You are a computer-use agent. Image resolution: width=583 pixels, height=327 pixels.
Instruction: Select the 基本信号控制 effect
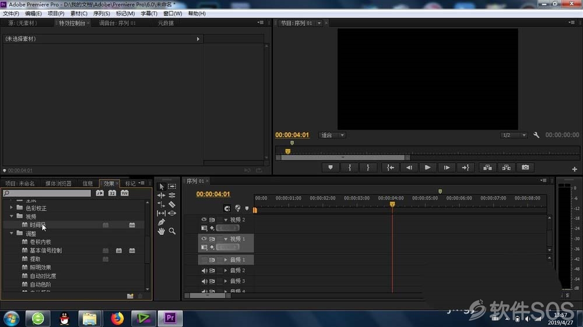click(x=45, y=251)
